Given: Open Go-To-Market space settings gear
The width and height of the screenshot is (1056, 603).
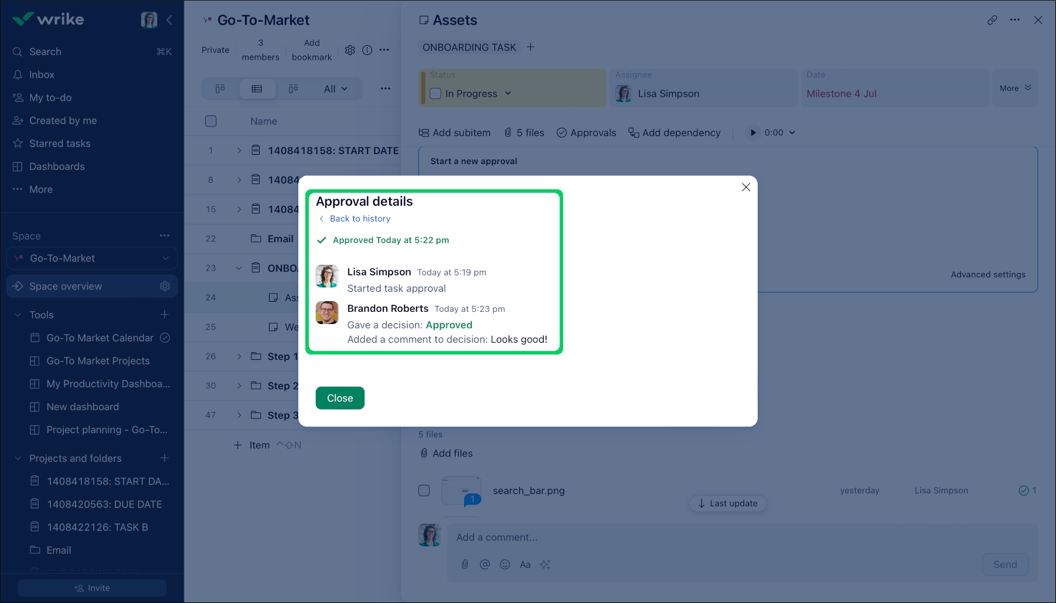Looking at the screenshot, I should click(350, 50).
